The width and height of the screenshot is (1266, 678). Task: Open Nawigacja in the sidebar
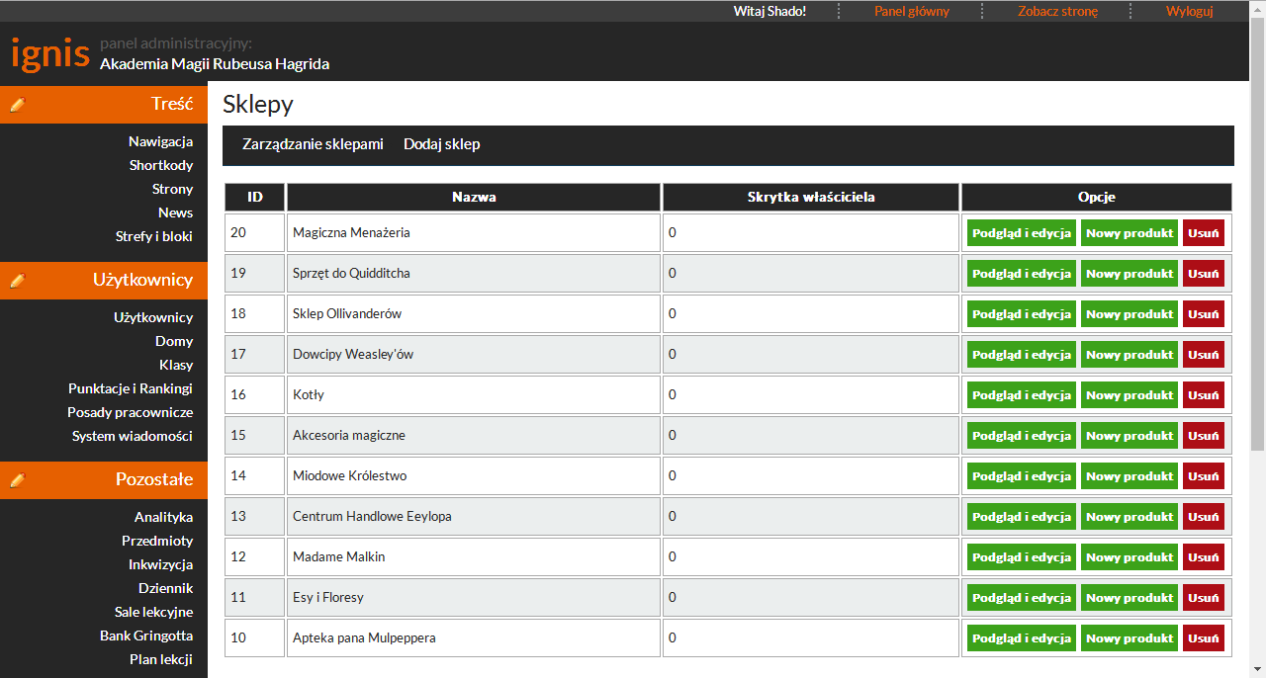[160, 141]
